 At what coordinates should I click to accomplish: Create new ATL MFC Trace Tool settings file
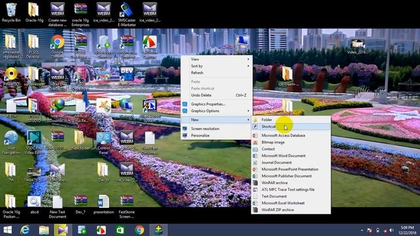point(291,189)
